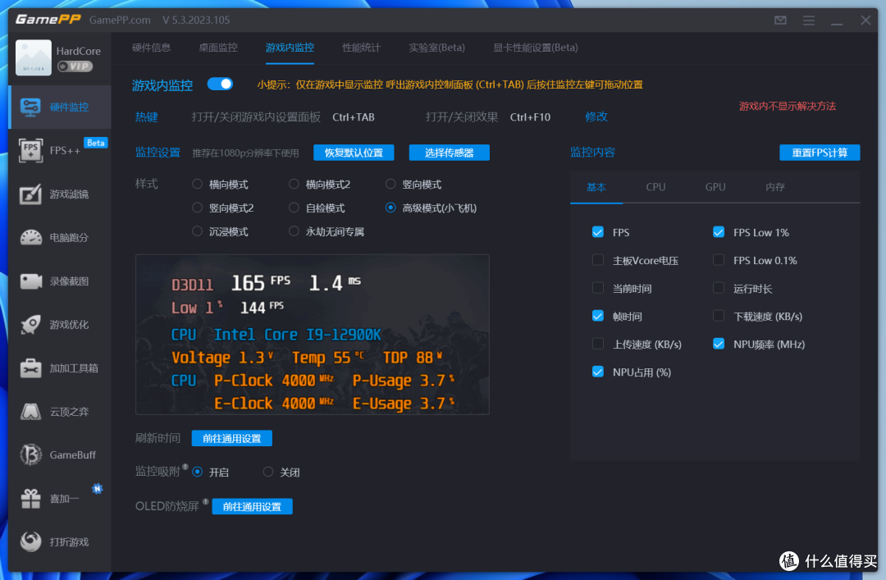This screenshot has width=886, height=580.
Task: Click the HardCore user avatar
Action: (x=34, y=57)
